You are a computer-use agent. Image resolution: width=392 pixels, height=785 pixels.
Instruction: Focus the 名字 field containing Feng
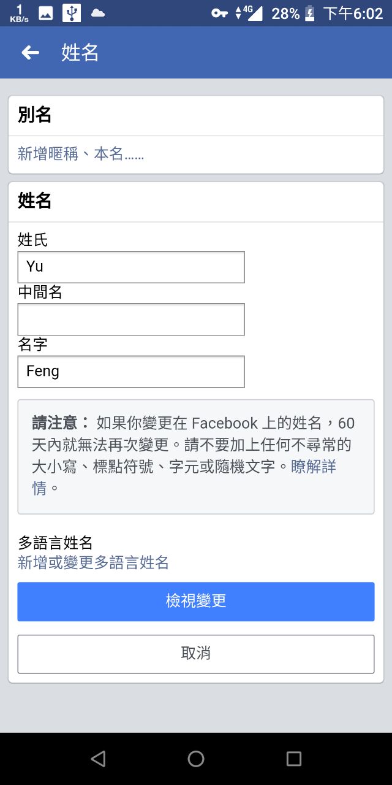[x=131, y=372]
